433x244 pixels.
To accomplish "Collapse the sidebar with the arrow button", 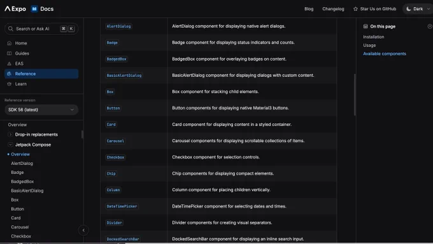I will [83, 230].
